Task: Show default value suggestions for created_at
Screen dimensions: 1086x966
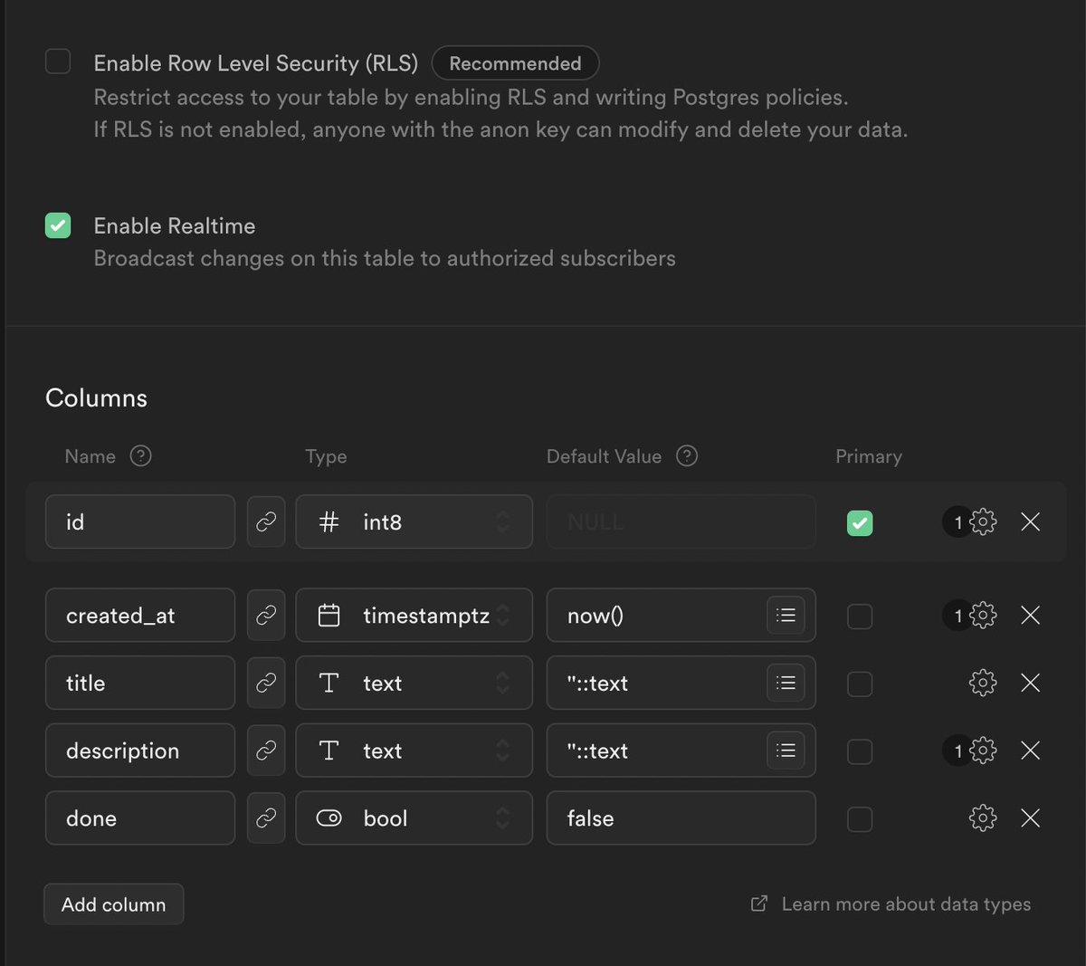Action: tap(786, 616)
